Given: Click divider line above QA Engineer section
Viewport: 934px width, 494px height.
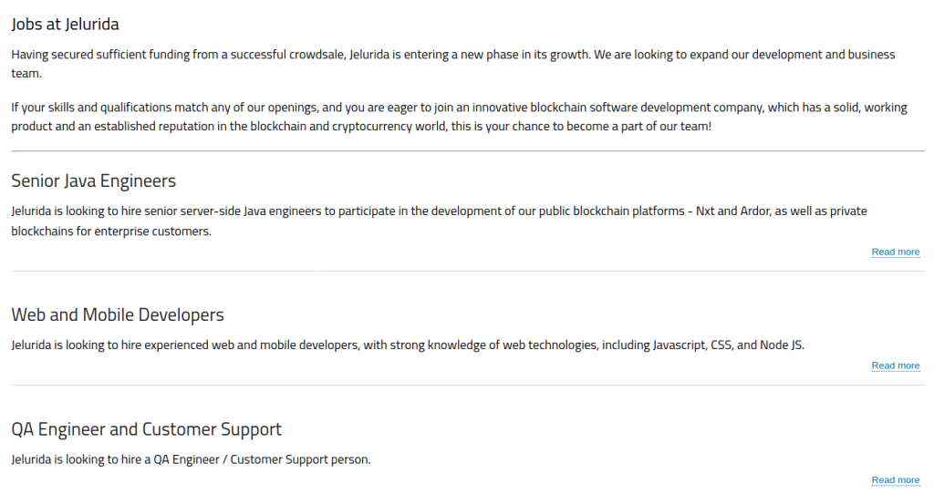Looking at the screenshot, I should click(468, 385).
